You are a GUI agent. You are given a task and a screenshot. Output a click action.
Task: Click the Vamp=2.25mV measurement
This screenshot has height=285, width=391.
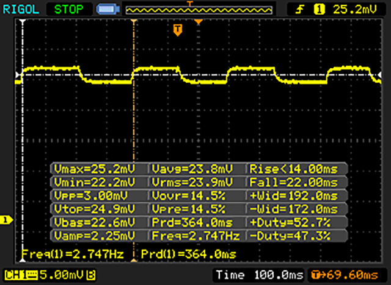tap(95, 236)
